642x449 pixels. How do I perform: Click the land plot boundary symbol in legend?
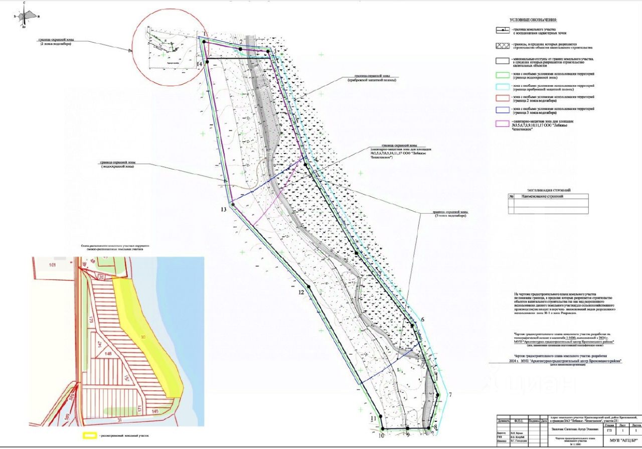(x=503, y=31)
